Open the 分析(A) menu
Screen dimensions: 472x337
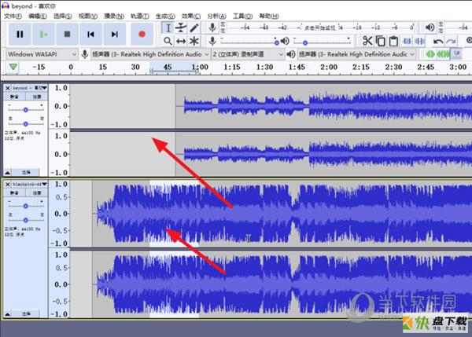pos(217,16)
